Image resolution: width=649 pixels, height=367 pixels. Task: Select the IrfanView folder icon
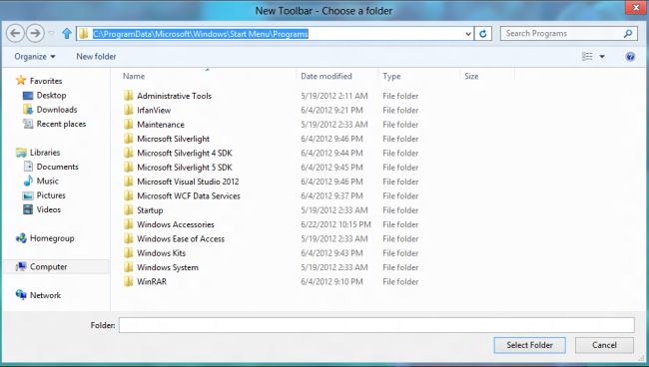tap(129, 110)
